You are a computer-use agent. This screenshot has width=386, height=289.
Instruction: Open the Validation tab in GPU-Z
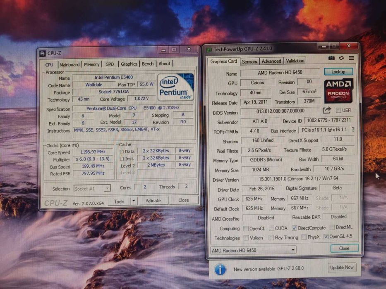click(x=295, y=61)
